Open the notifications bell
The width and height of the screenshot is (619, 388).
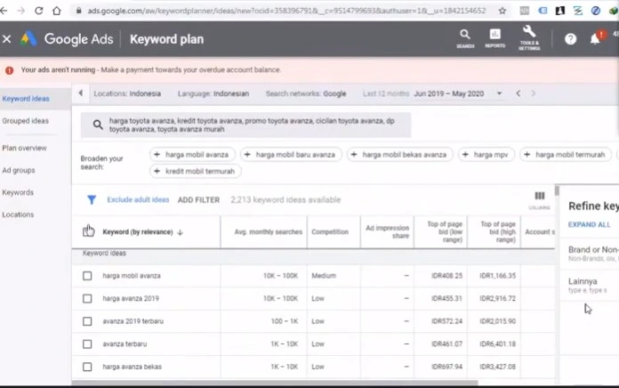coord(595,39)
